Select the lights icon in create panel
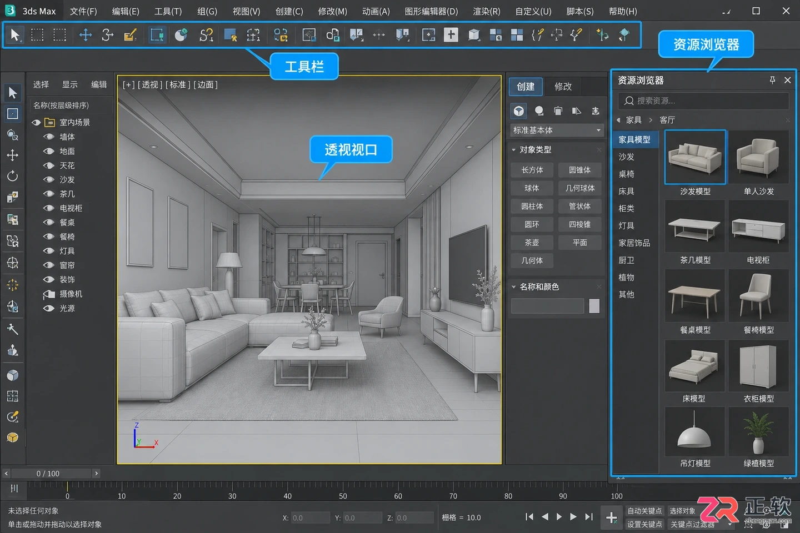The width and height of the screenshot is (800, 533). 558,111
